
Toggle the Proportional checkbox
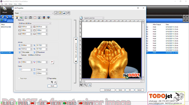[37, 52]
